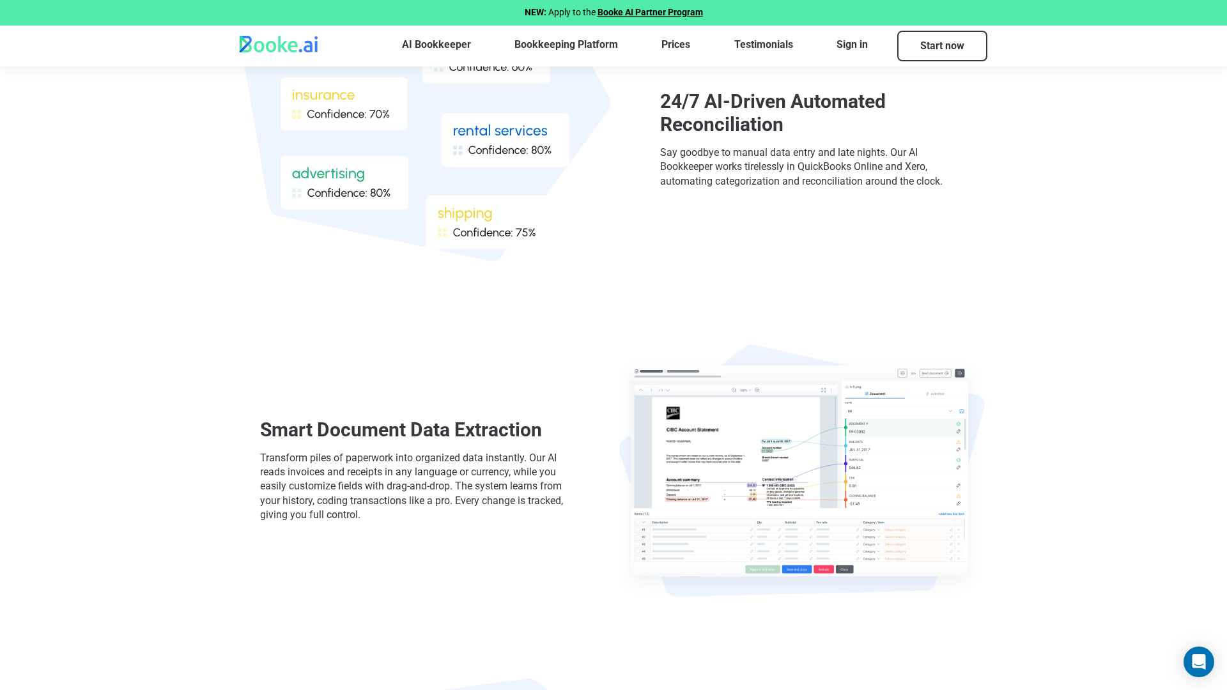The height and width of the screenshot is (690, 1227).
Task: Click fullscreen expand icon in document viewer
Action: (x=823, y=390)
